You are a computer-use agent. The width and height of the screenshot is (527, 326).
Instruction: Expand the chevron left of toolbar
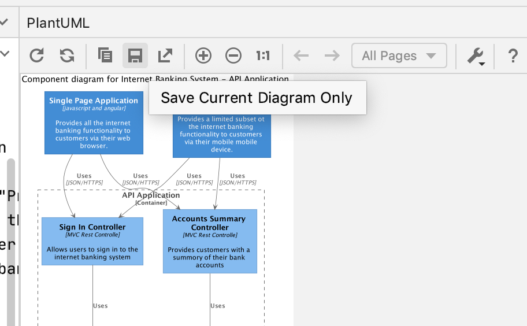coord(5,54)
